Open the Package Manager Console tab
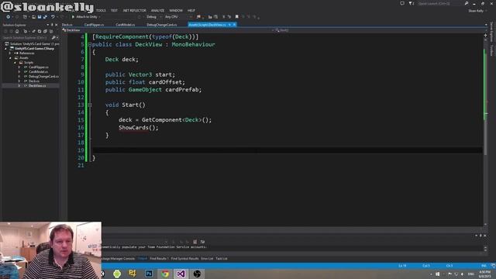This screenshot has width=496, height=279. (118, 259)
